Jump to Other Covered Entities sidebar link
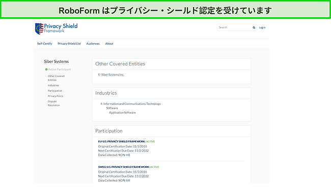Viewport: 331px width, 187px height. click(56, 78)
